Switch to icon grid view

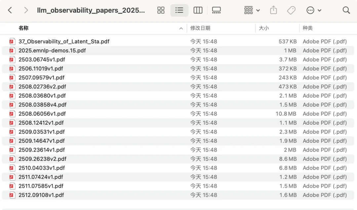pos(161,10)
